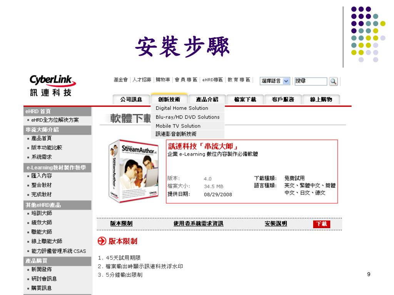Open 職能大師 sidebar item
This screenshot has height=295, width=394.
[x=42, y=232]
